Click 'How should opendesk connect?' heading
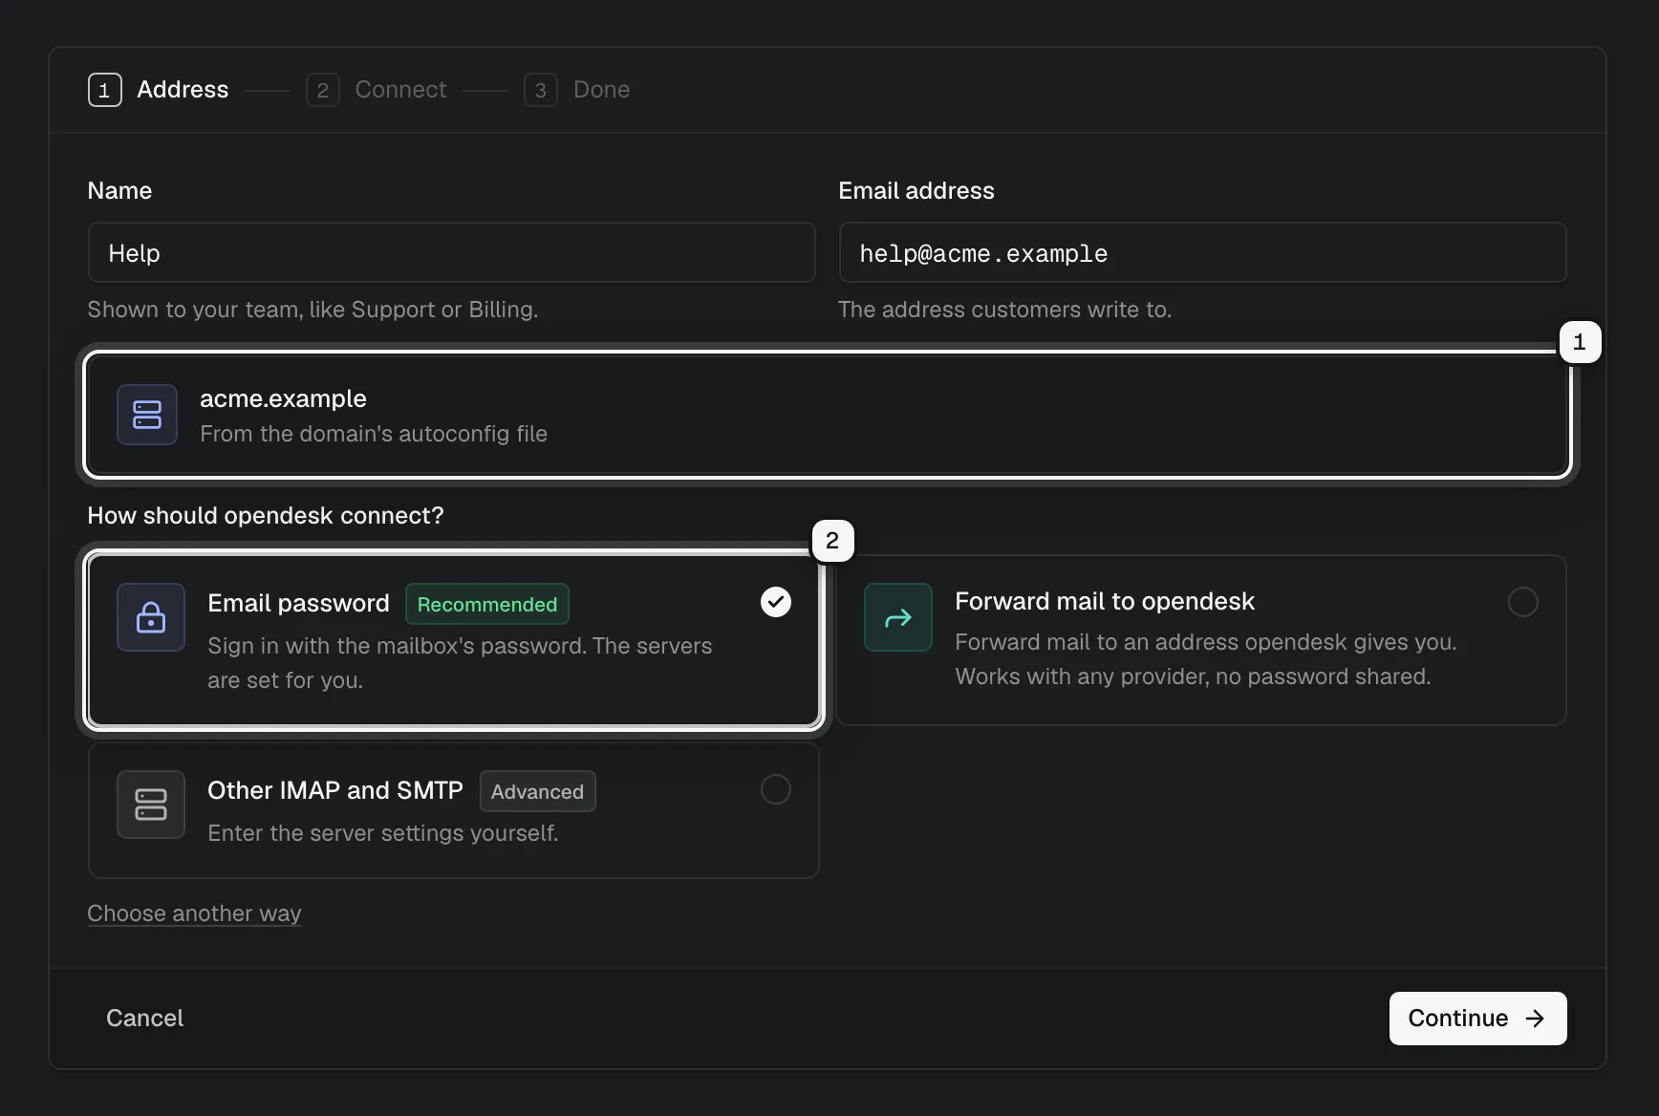The width and height of the screenshot is (1659, 1116). [x=266, y=516]
